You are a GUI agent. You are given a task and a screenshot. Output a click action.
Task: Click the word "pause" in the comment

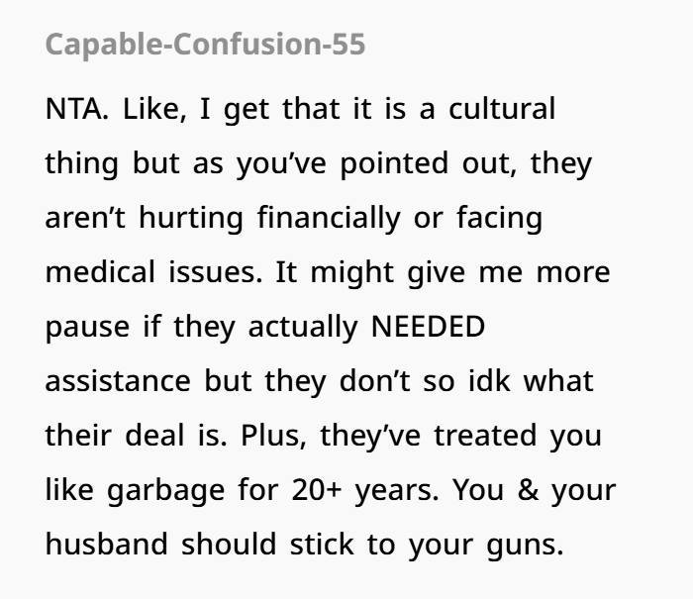(87, 329)
